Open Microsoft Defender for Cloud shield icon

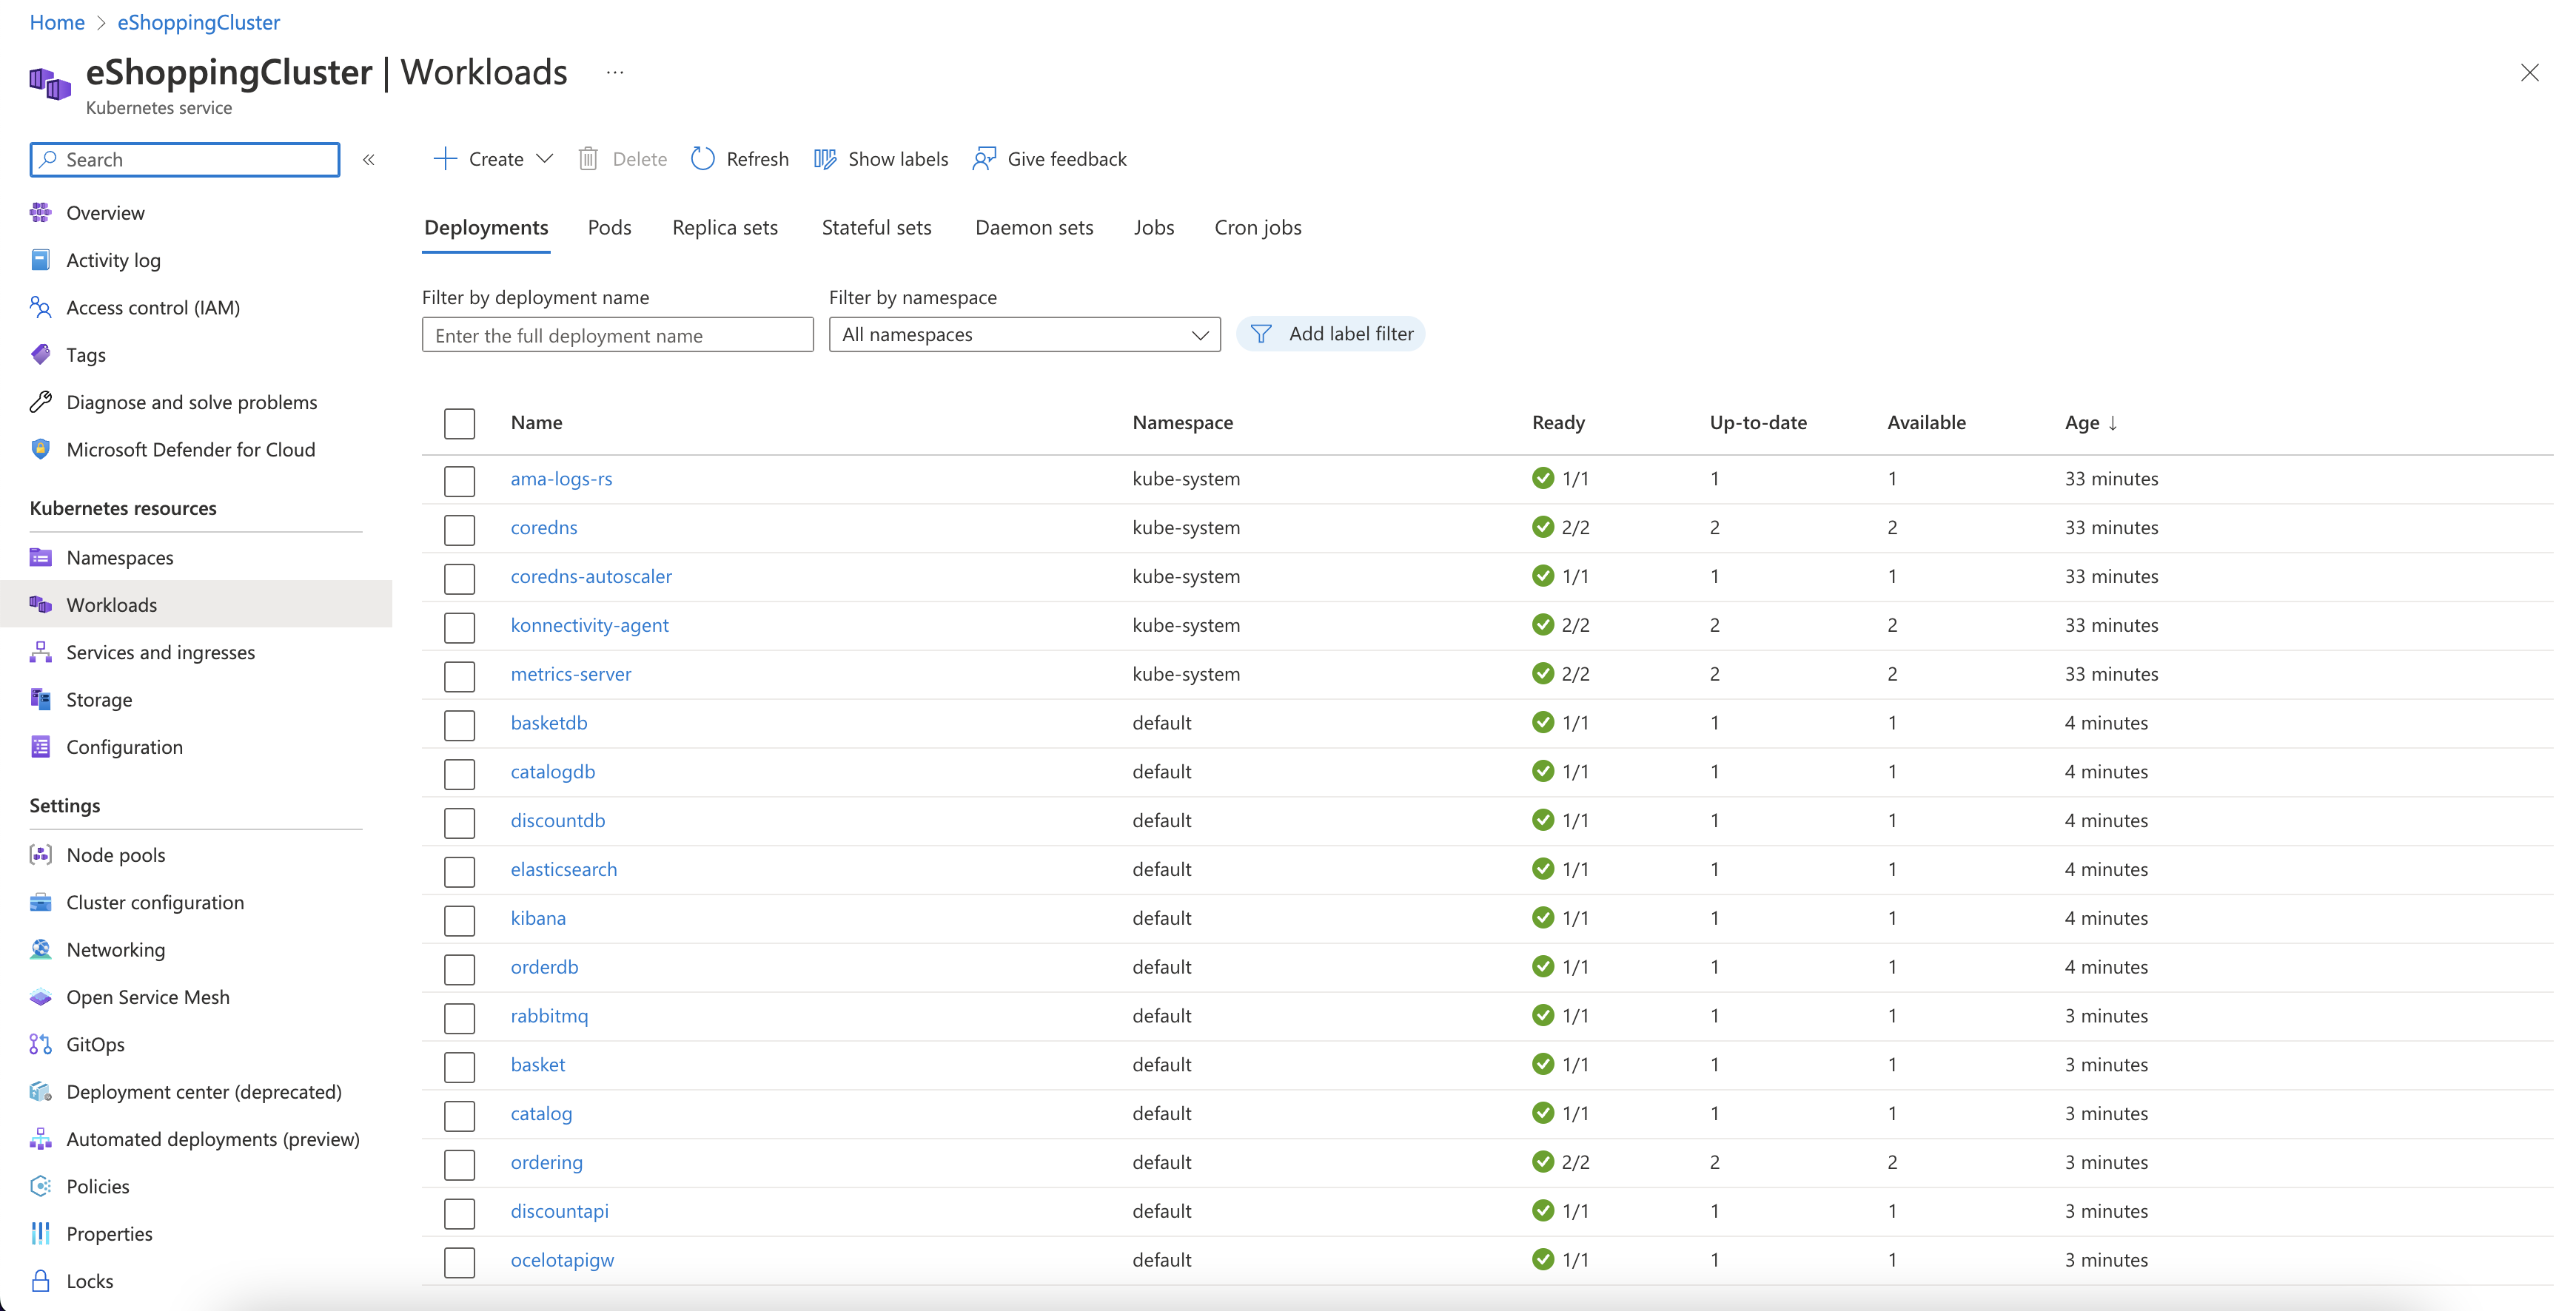40,450
